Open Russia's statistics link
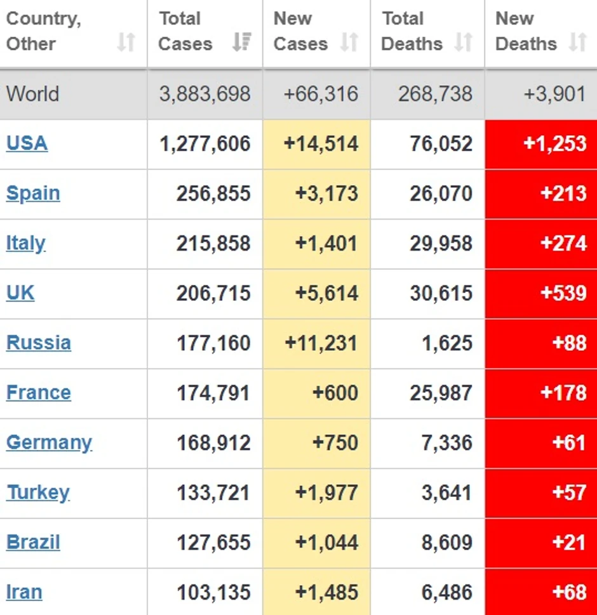This screenshot has width=597, height=615. tap(39, 343)
